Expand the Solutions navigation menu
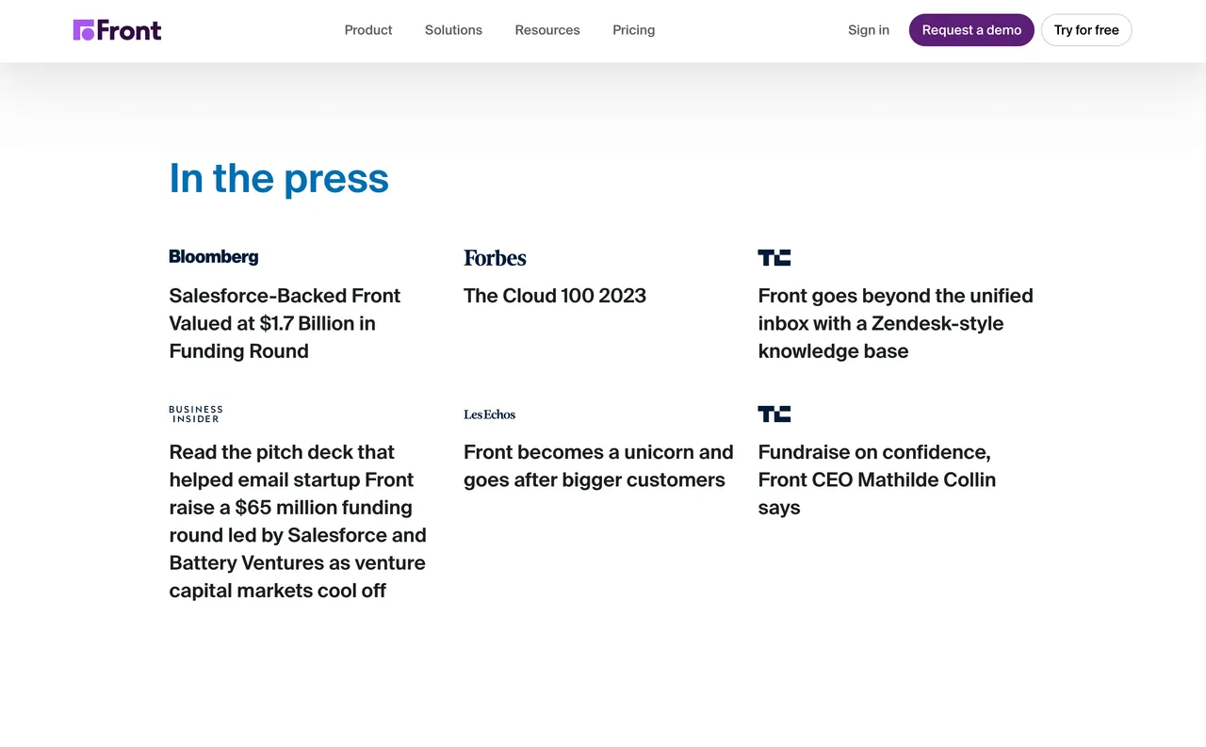 pos(453,30)
